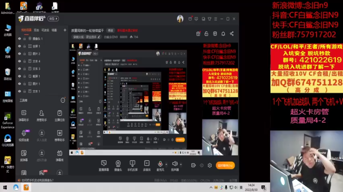The width and height of the screenshot is (343, 192).
Task: Click the unlock icon above the preview
Action: click(206, 34)
